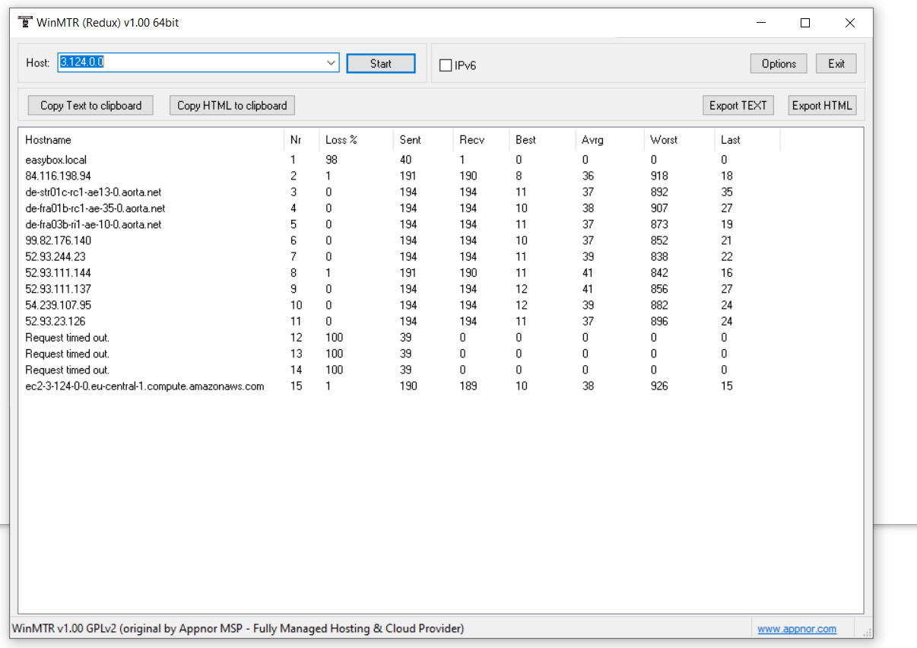Click the Loss % column header

point(356,140)
